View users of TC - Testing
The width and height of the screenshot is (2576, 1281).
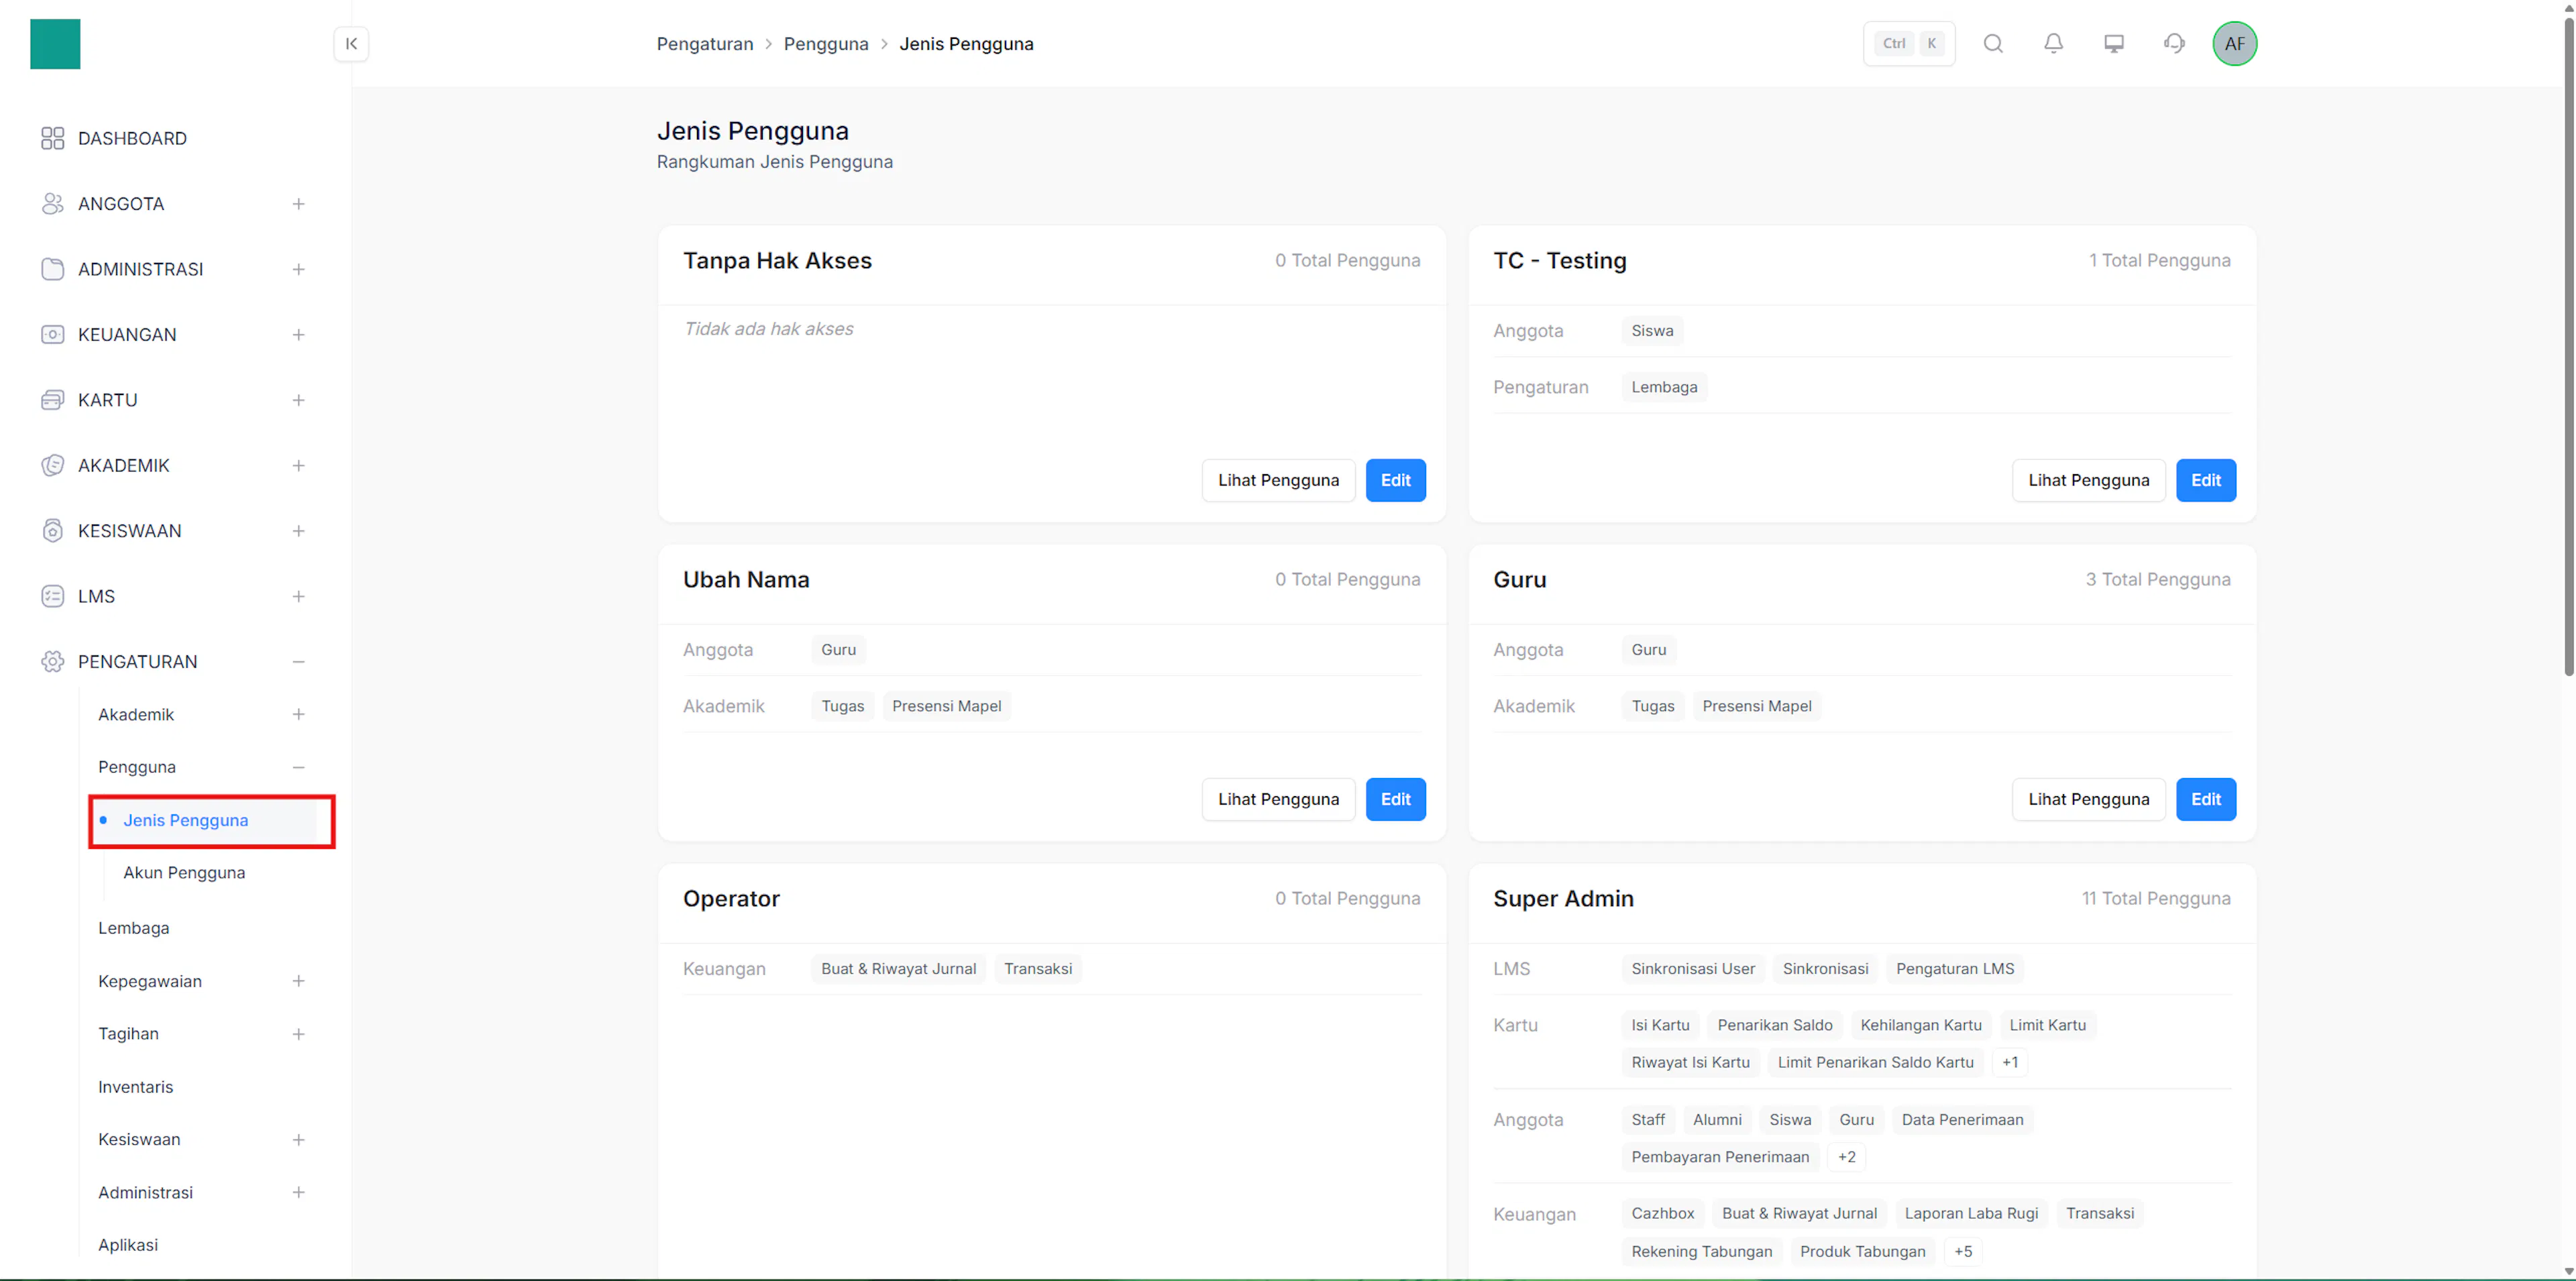coord(2089,480)
